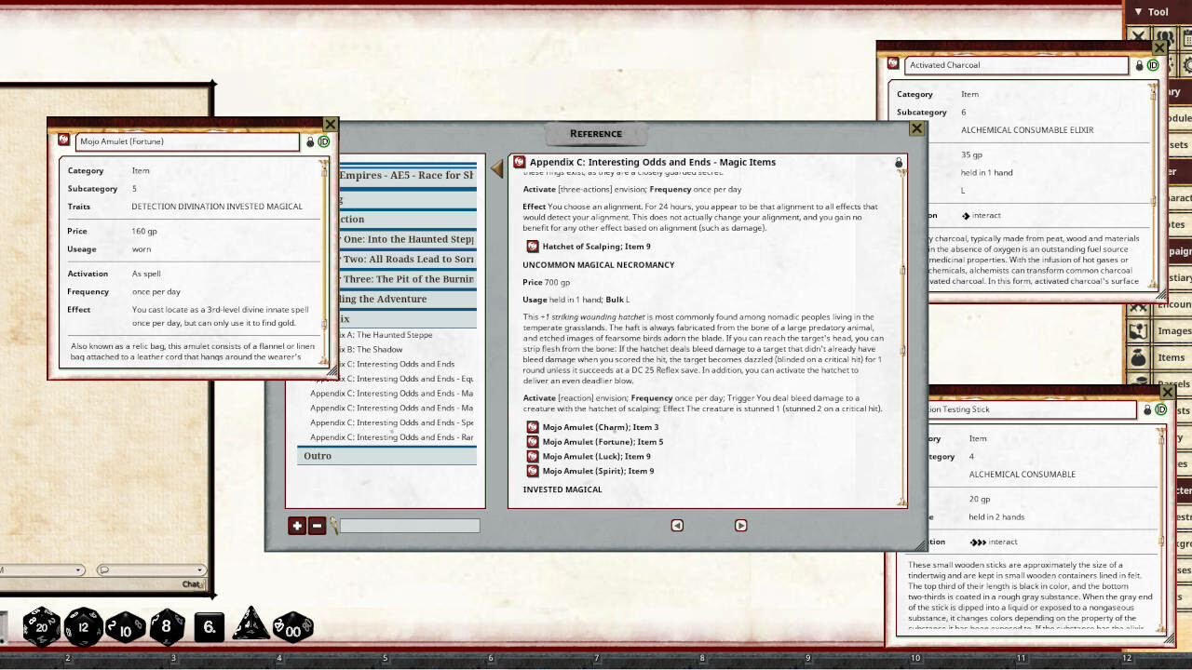
Task: Go to the next reference page
Action: [740, 526]
